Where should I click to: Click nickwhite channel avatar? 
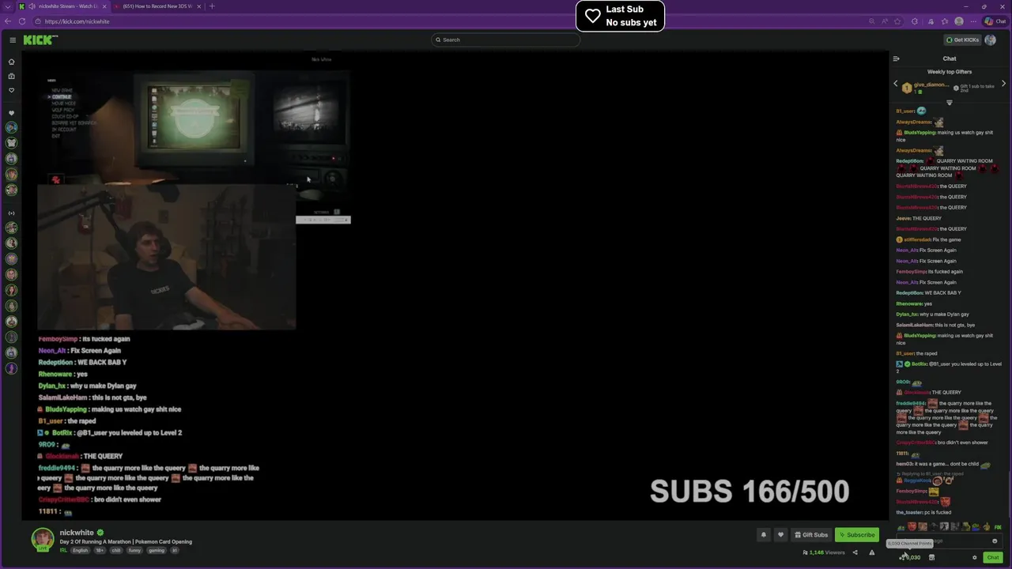pos(43,539)
